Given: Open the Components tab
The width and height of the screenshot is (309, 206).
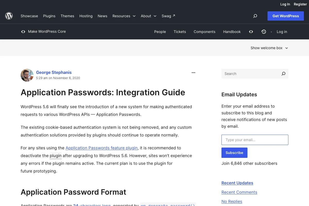Looking at the screenshot, I should pos(204,32).
